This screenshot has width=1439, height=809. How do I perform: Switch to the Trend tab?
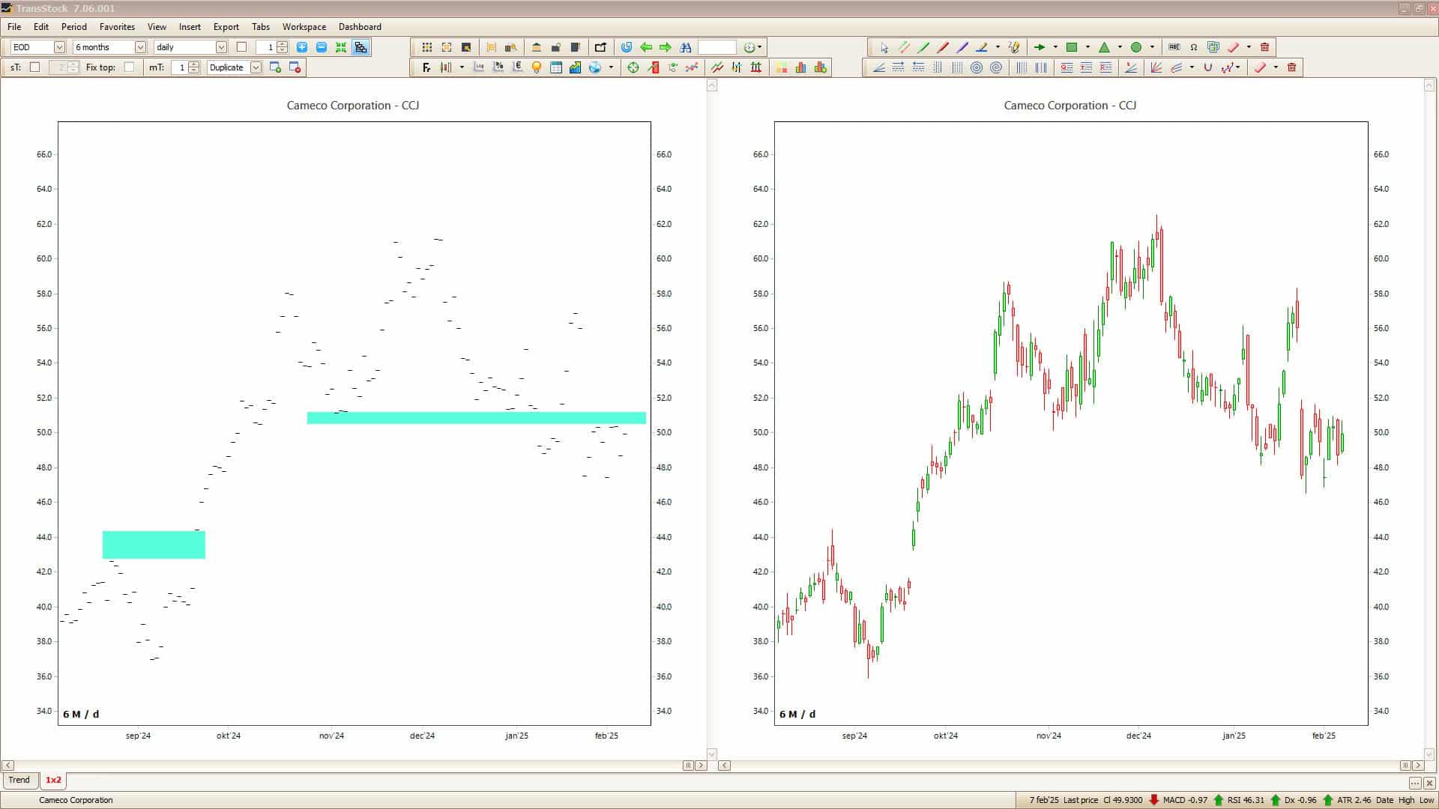click(x=19, y=780)
